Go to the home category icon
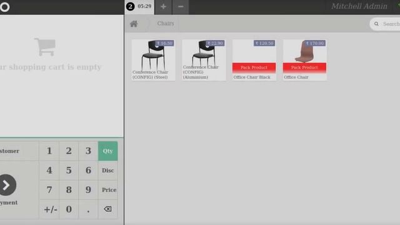 (134, 24)
